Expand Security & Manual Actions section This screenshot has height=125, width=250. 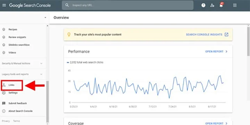(x=41, y=64)
